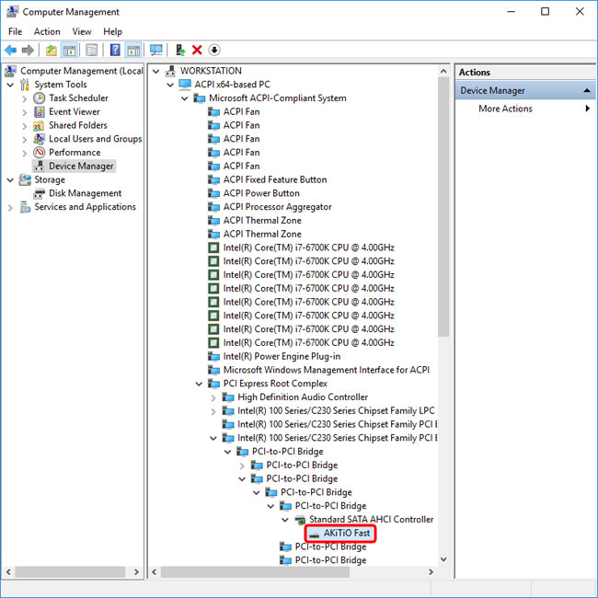Screen dimensions: 598x598
Task: Expand the Task Scheduler node
Action: [25, 98]
